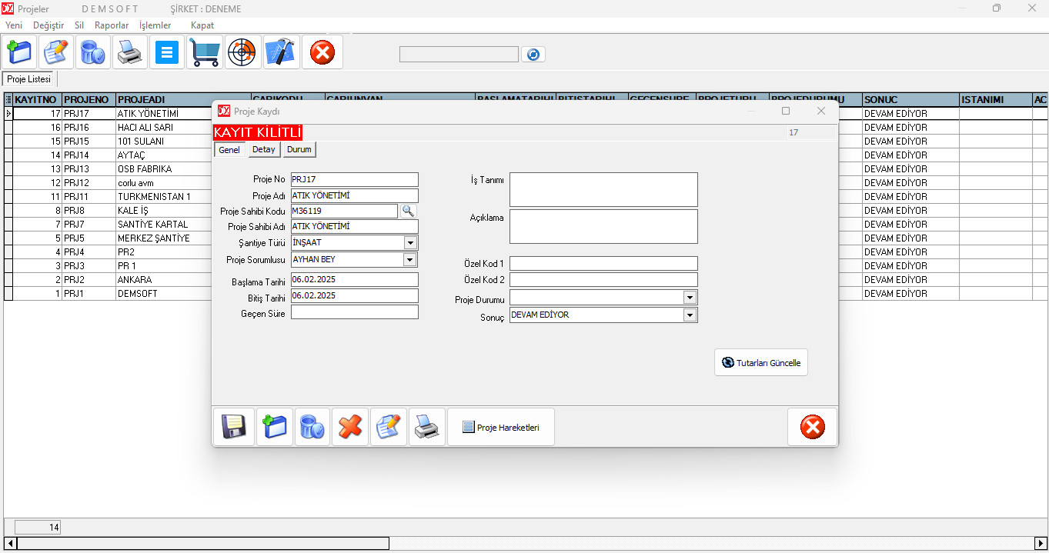Open Proje Hareketleri button

pyautogui.click(x=500, y=427)
